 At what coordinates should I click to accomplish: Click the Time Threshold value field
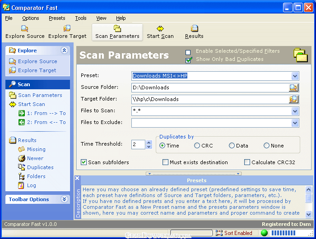coord(139,144)
